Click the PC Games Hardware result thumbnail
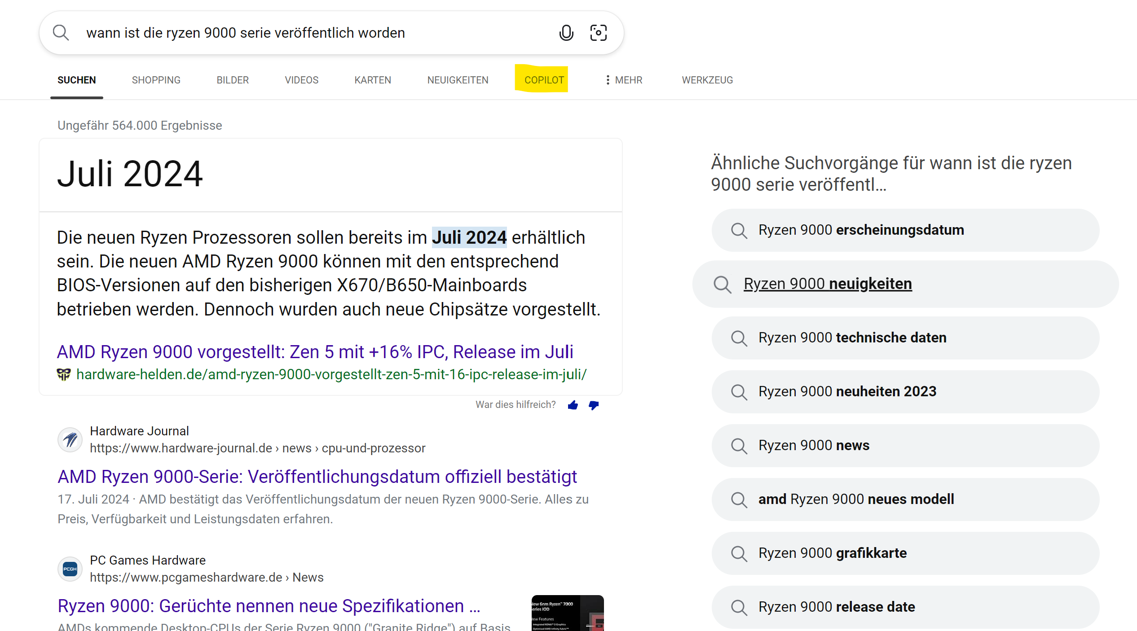Image resolution: width=1137 pixels, height=631 pixels. [x=568, y=613]
